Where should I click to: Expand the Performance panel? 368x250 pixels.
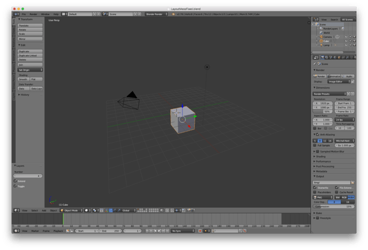click(322, 162)
